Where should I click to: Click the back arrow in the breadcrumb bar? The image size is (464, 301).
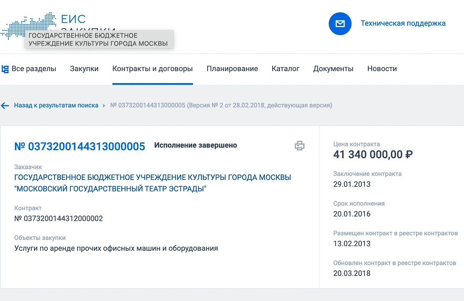tap(5, 105)
